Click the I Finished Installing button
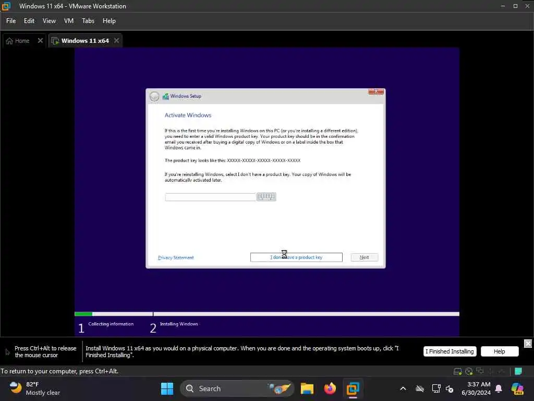The width and height of the screenshot is (534, 401). coord(450,351)
